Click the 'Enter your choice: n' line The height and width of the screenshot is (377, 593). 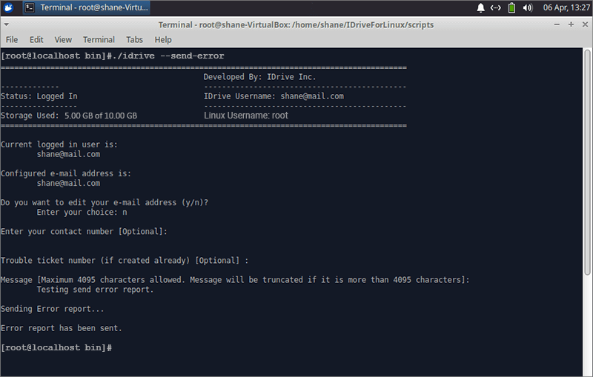tap(82, 213)
